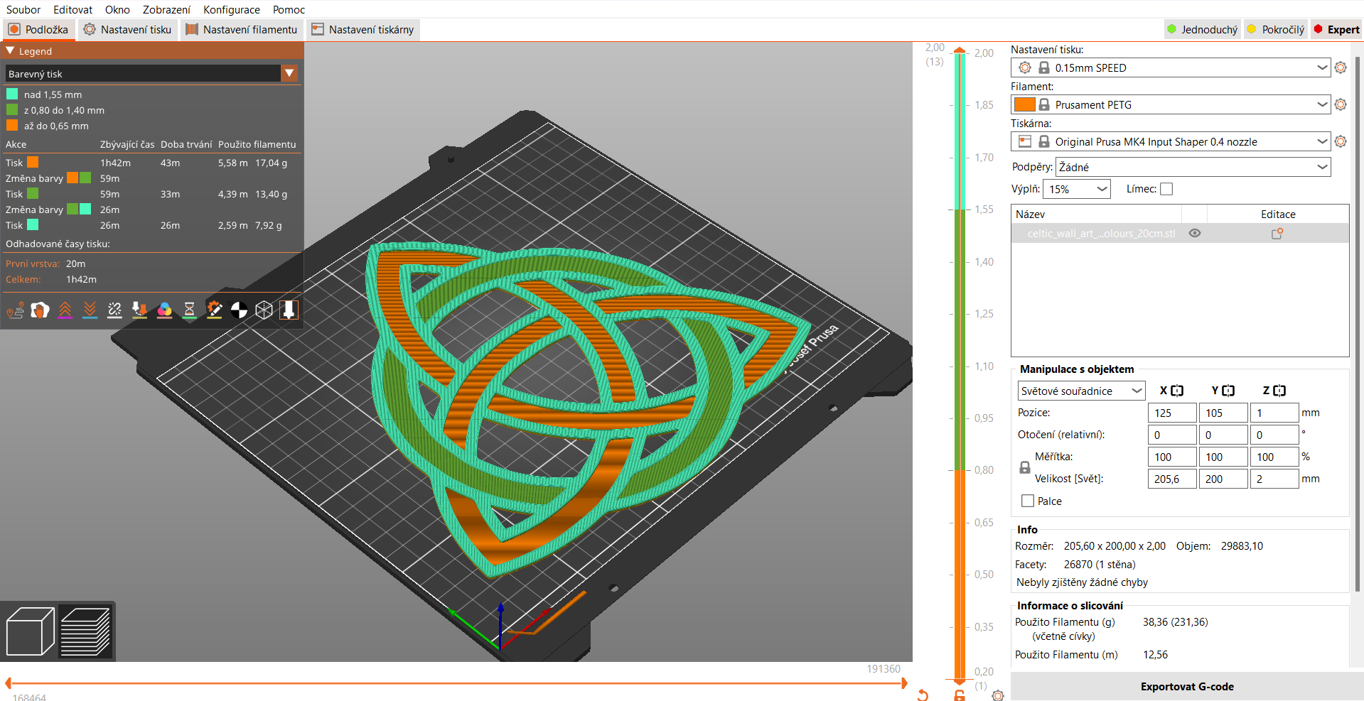Open the Soubor menu
The image size is (1364, 701).
(23, 9)
